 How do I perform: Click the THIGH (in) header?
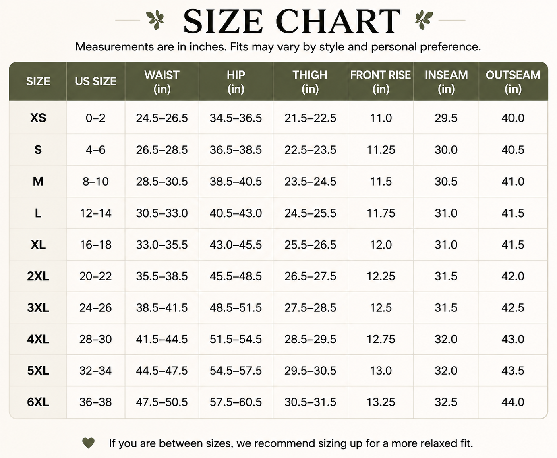(x=310, y=81)
